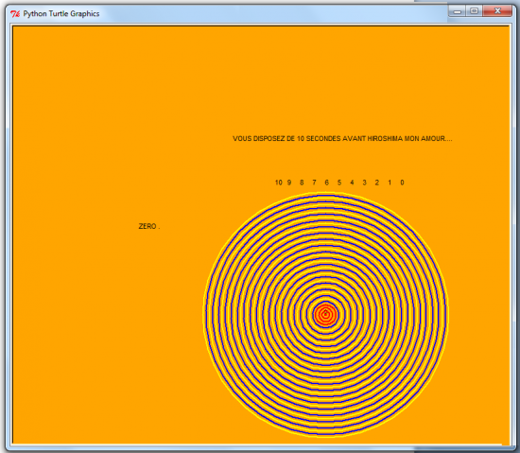Click the number 9 in the countdown

tap(289, 183)
